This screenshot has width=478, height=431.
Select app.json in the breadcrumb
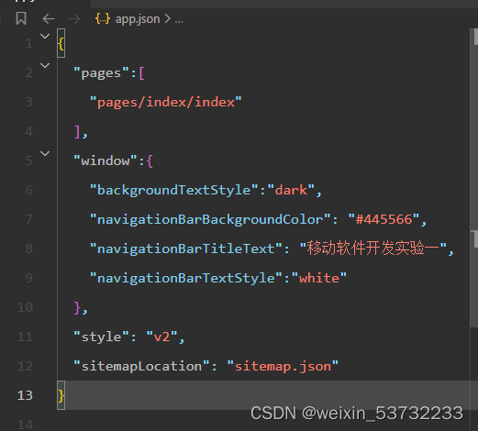[138, 19]
